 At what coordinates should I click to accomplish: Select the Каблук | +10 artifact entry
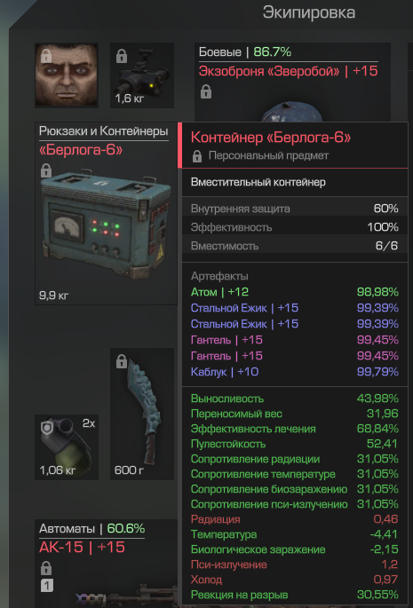(x=295, y=372)
